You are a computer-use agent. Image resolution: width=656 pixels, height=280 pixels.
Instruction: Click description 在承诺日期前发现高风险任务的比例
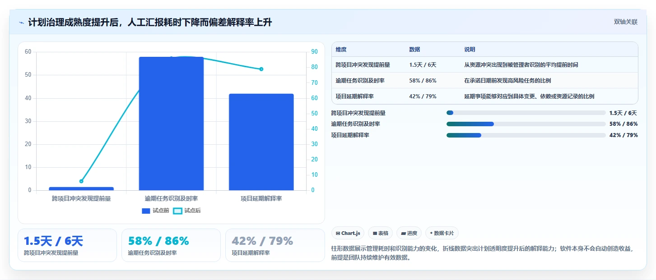click(507, 81)
